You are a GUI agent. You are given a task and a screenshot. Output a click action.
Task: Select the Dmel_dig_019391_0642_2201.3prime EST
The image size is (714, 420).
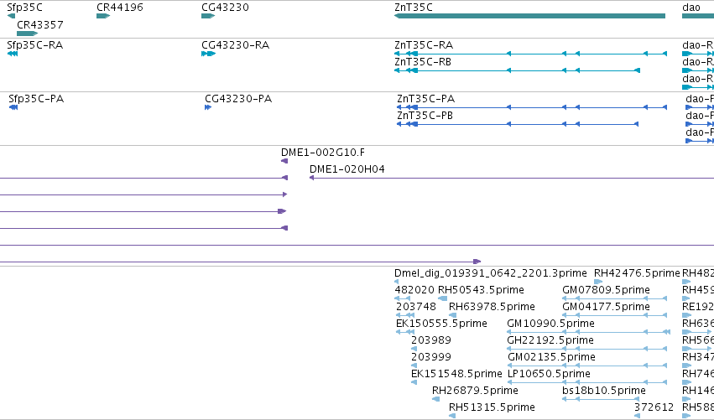click(x=396, y=282)
